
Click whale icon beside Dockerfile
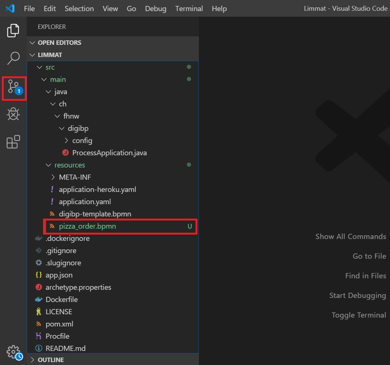39,299
